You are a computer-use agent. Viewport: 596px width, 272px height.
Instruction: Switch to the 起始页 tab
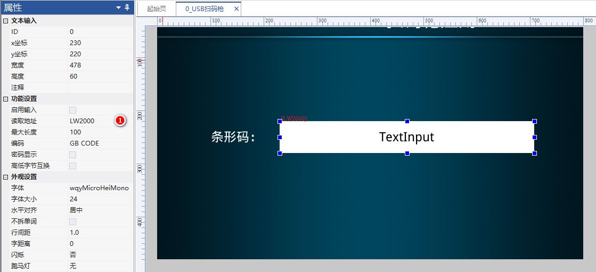pos(157,9)
